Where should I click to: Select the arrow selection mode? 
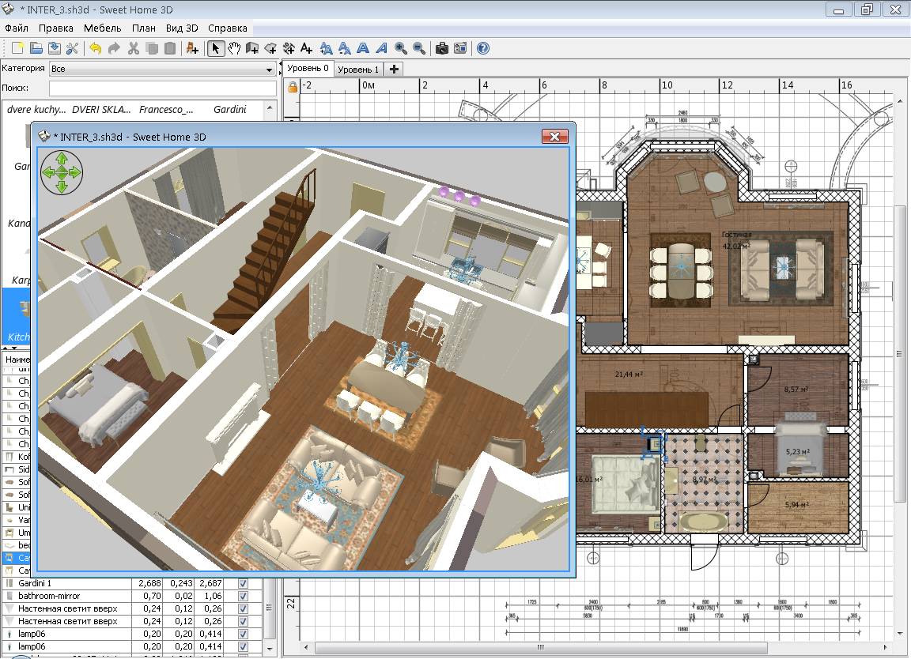tap(215, 48)
